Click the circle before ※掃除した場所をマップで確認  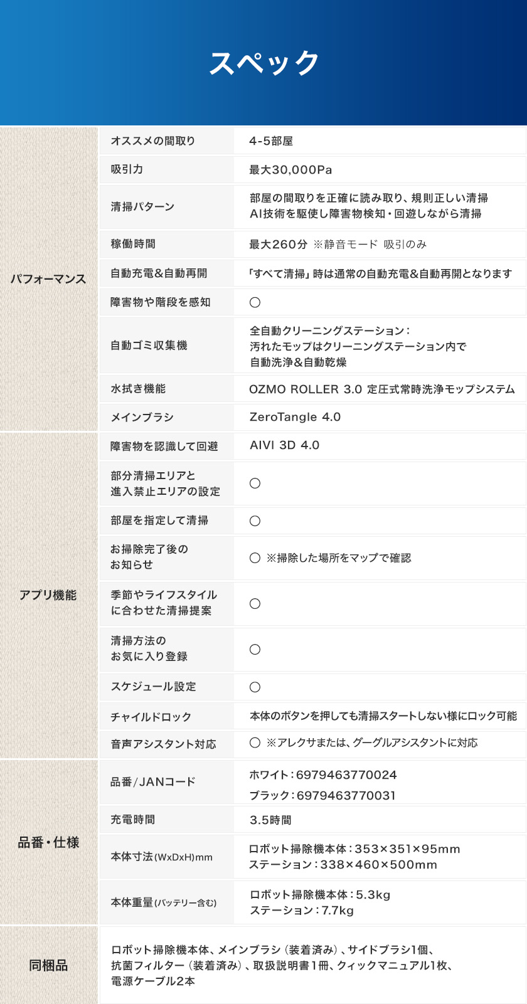255,558
